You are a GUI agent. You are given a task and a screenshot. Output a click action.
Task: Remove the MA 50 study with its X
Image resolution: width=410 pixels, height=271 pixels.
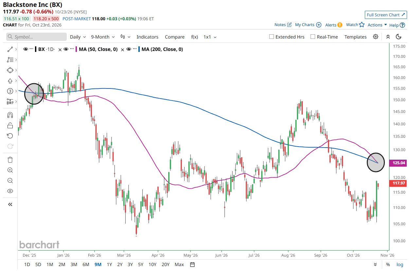(122, 49)
